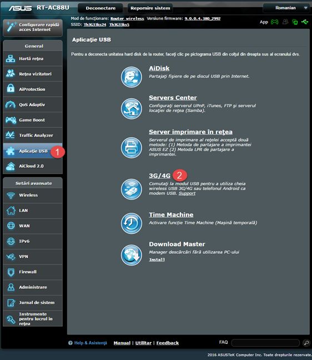Open IPv6 settings in sidebar
This screenshot has height=360, width=312.
click(x=33, y=241)
